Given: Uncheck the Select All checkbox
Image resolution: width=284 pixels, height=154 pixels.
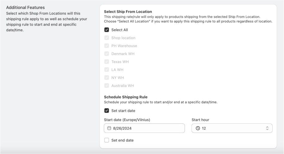Looking at the screenshot, I should tap(107, 30).
